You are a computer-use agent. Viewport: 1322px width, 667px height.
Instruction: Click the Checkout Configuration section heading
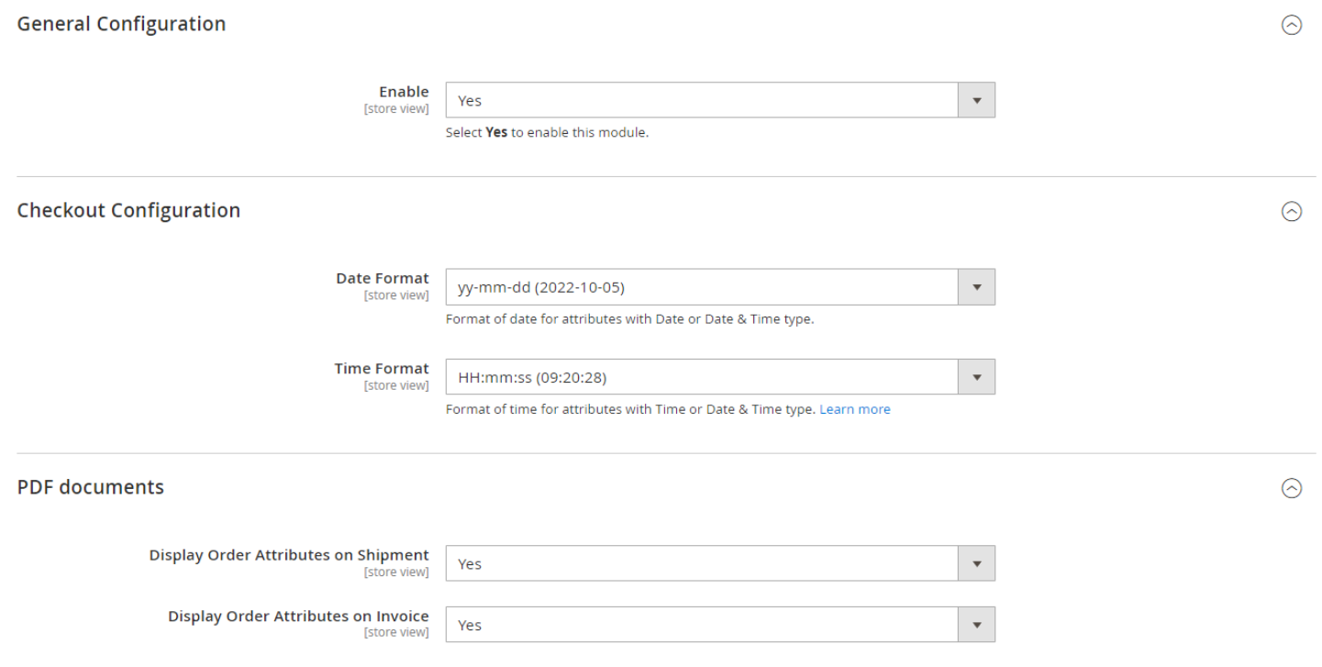128,211
